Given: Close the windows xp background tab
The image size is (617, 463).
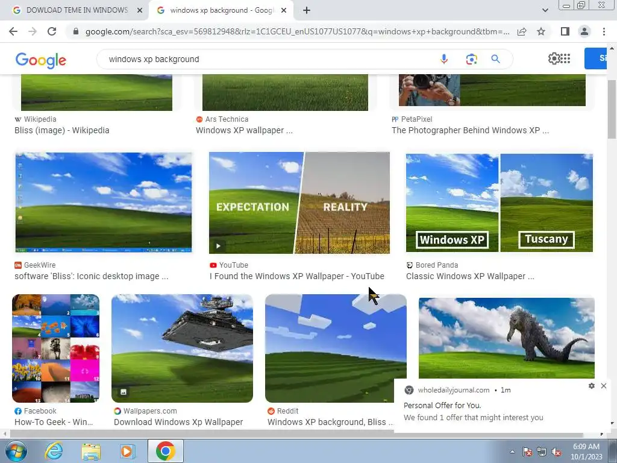Looking at the screenshot, I should click(x=284, y=10).
